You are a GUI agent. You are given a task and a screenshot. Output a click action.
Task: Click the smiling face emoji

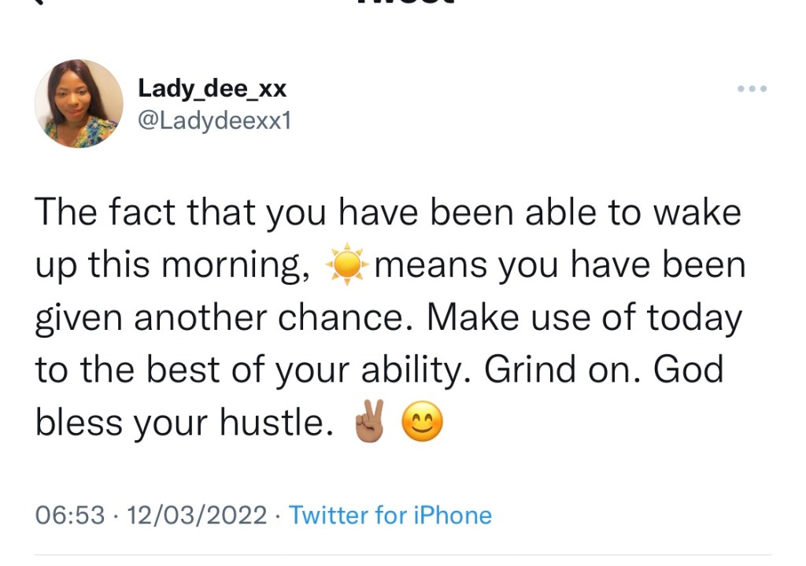[x=422, y=424]
